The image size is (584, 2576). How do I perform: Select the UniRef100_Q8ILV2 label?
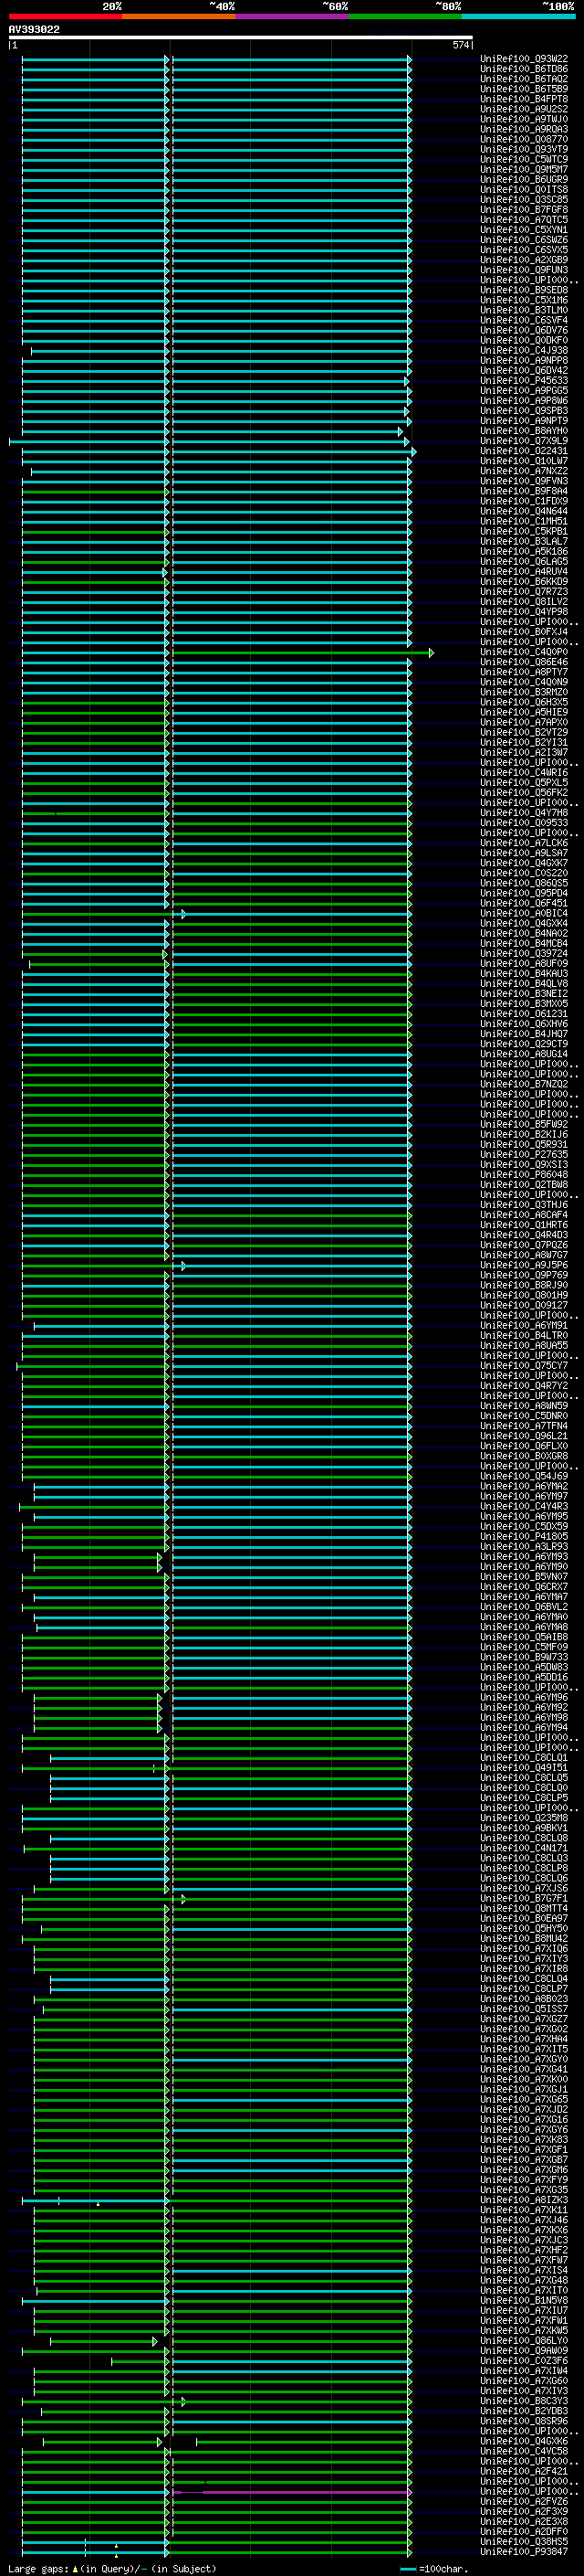point(524,602)
